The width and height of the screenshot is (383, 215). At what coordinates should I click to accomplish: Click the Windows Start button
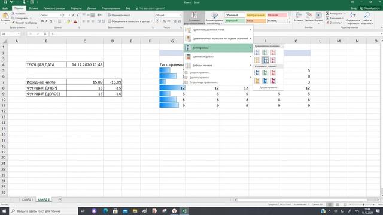click(4, 211)
